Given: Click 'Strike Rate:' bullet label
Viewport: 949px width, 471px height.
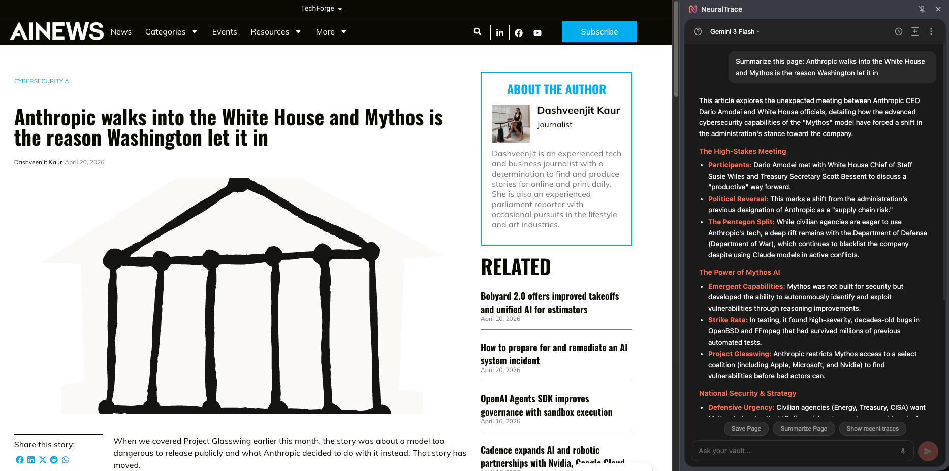Looking at the screenshot, I should tap(728, 320).
